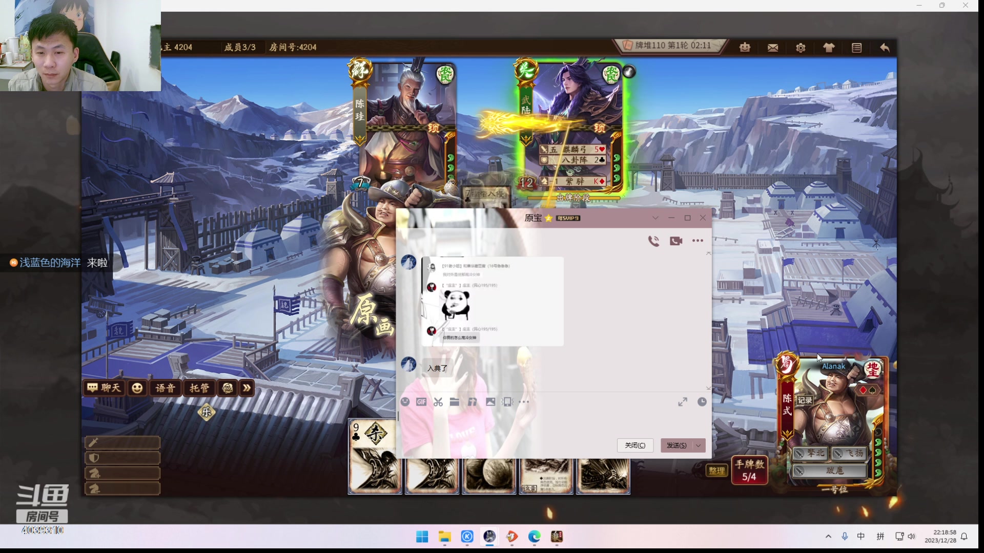Viewport: 984px width, 553px height.
Task: Select the fifth hand card in the row
Action: [x=603, y=476]
